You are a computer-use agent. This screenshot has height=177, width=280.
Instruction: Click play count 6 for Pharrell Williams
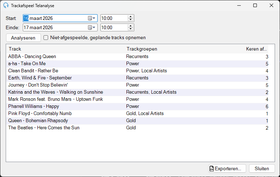267,106
